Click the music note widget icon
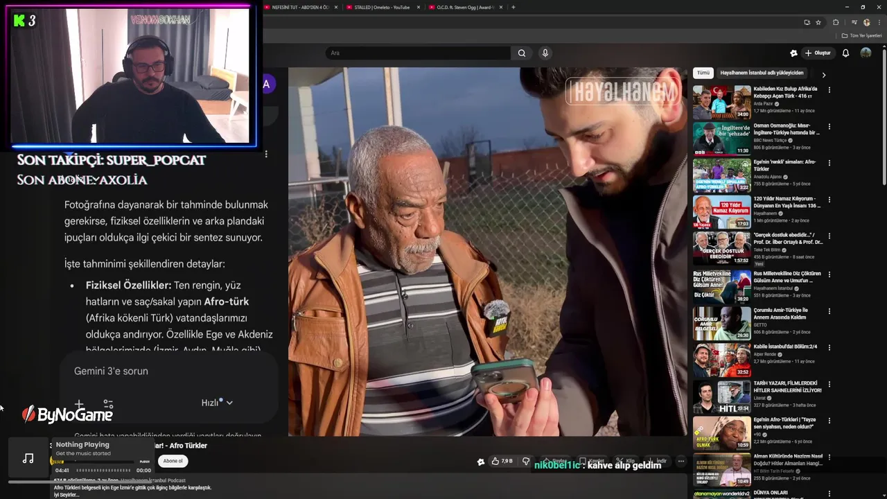The width and height of the screenshot is (887, 499). pyautogui.click(x=28, y=458)
